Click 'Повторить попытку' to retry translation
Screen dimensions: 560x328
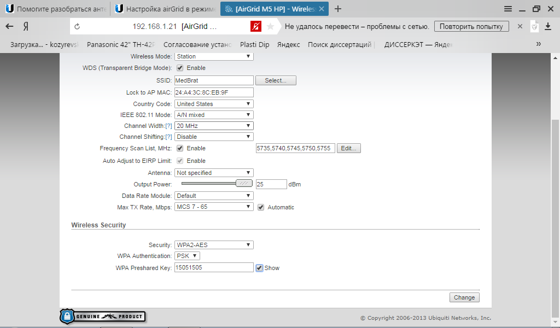[x=471, y=26]
